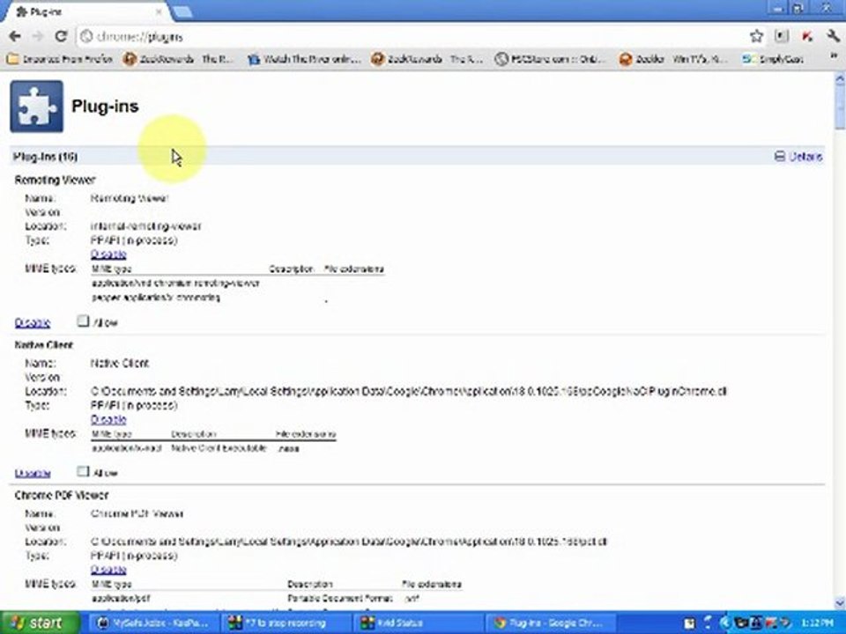Open the Chrome wrench menu
The width and height of the screenshot is (846, 634).
point(833,36)
